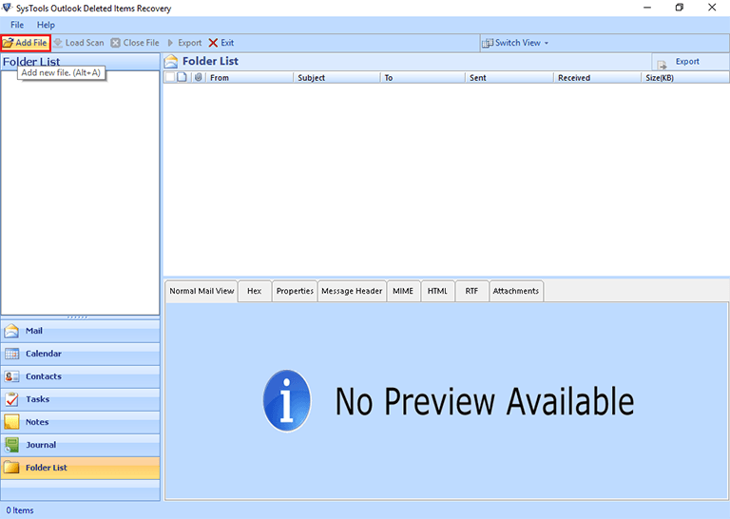The height and width of the screenshot is (519, 730).
Task: Click the Tasks checkmark icon in sidebar
Action: click(x=11, y=399)
